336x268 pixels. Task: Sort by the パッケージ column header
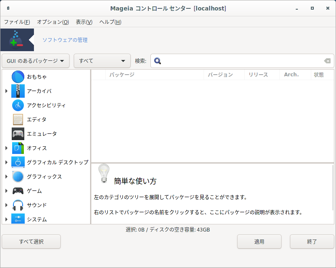click(155, 75)
